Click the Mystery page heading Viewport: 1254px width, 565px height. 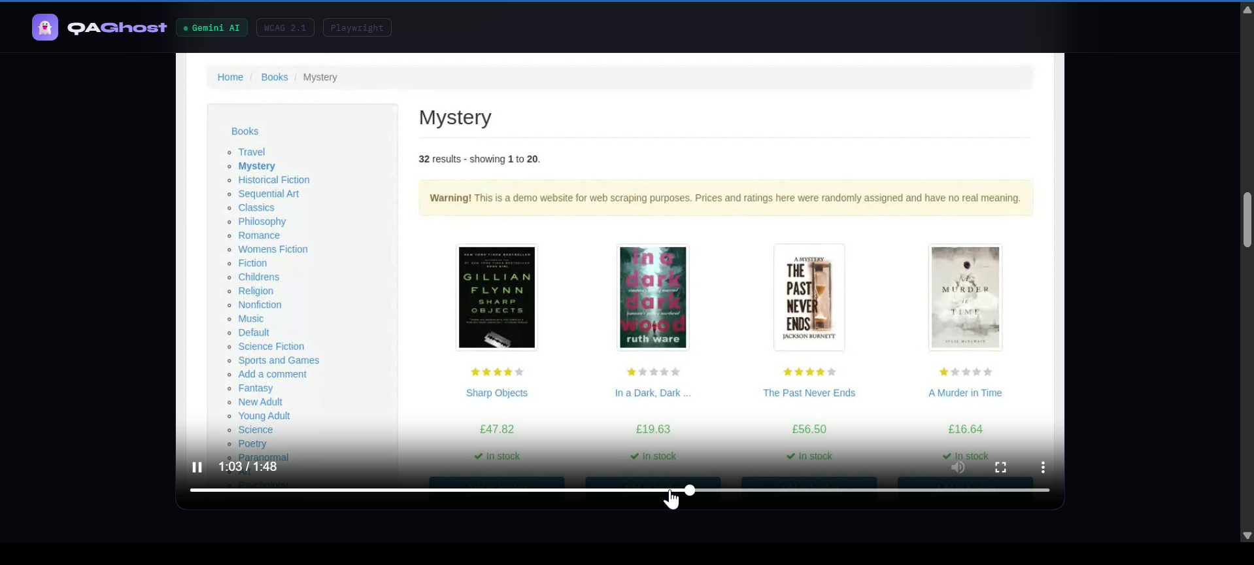(455, 118)
